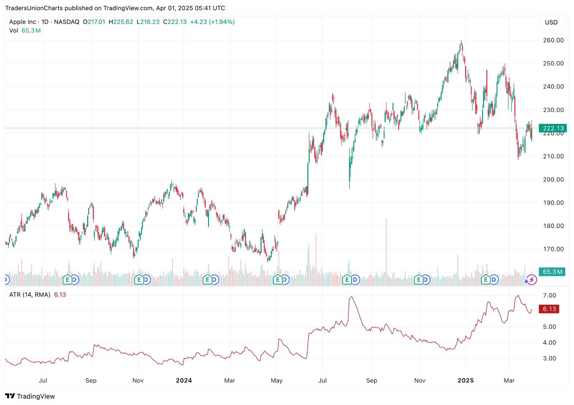This screenshot has width=574, height=405.
Task: Click the 240.00 price axis label
Action: (x=553, y=86)
